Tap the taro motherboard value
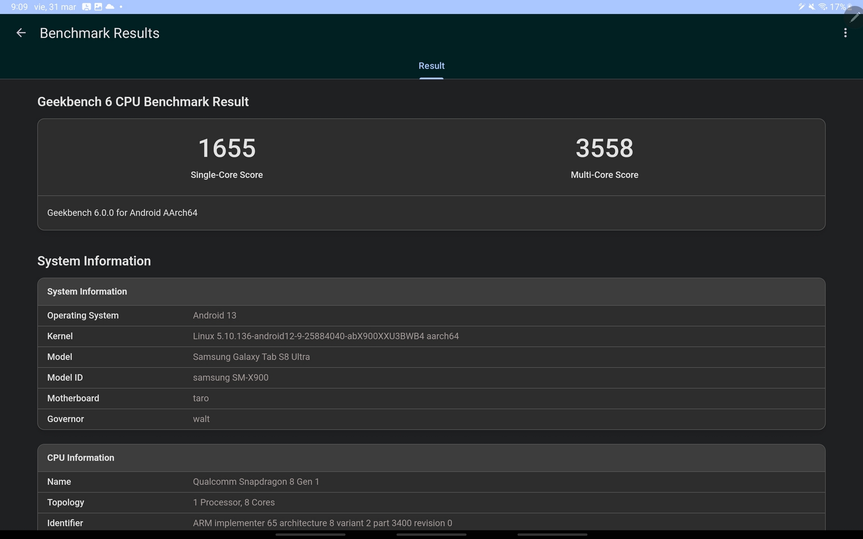The width and height of the screenshot is (863, 539). pyautogui.click(x=200, y=398)
